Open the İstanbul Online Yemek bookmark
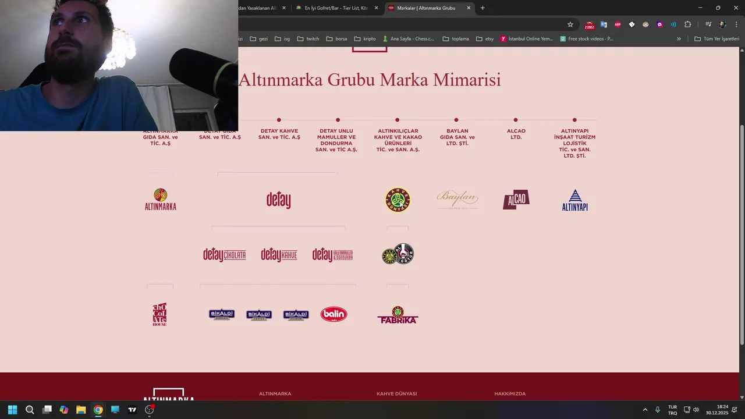This screenshot has width=745, height=419. click(x=527, y=39)
